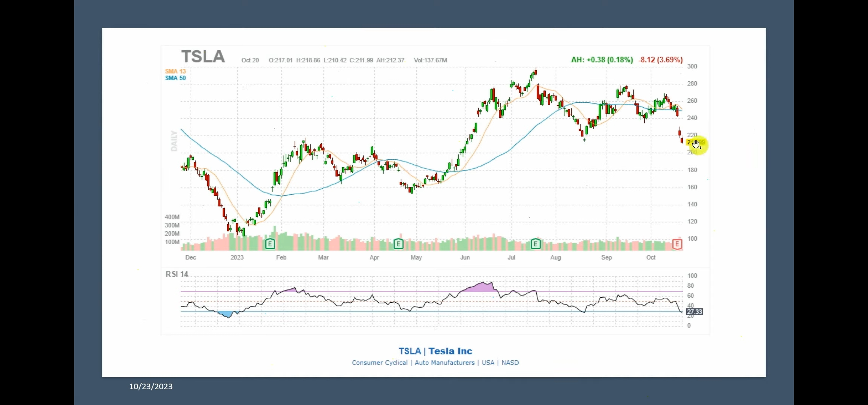Click the AH:212.37 after-hours price
The height and width of the screenshot is (405, 868).
click(391, 60)
